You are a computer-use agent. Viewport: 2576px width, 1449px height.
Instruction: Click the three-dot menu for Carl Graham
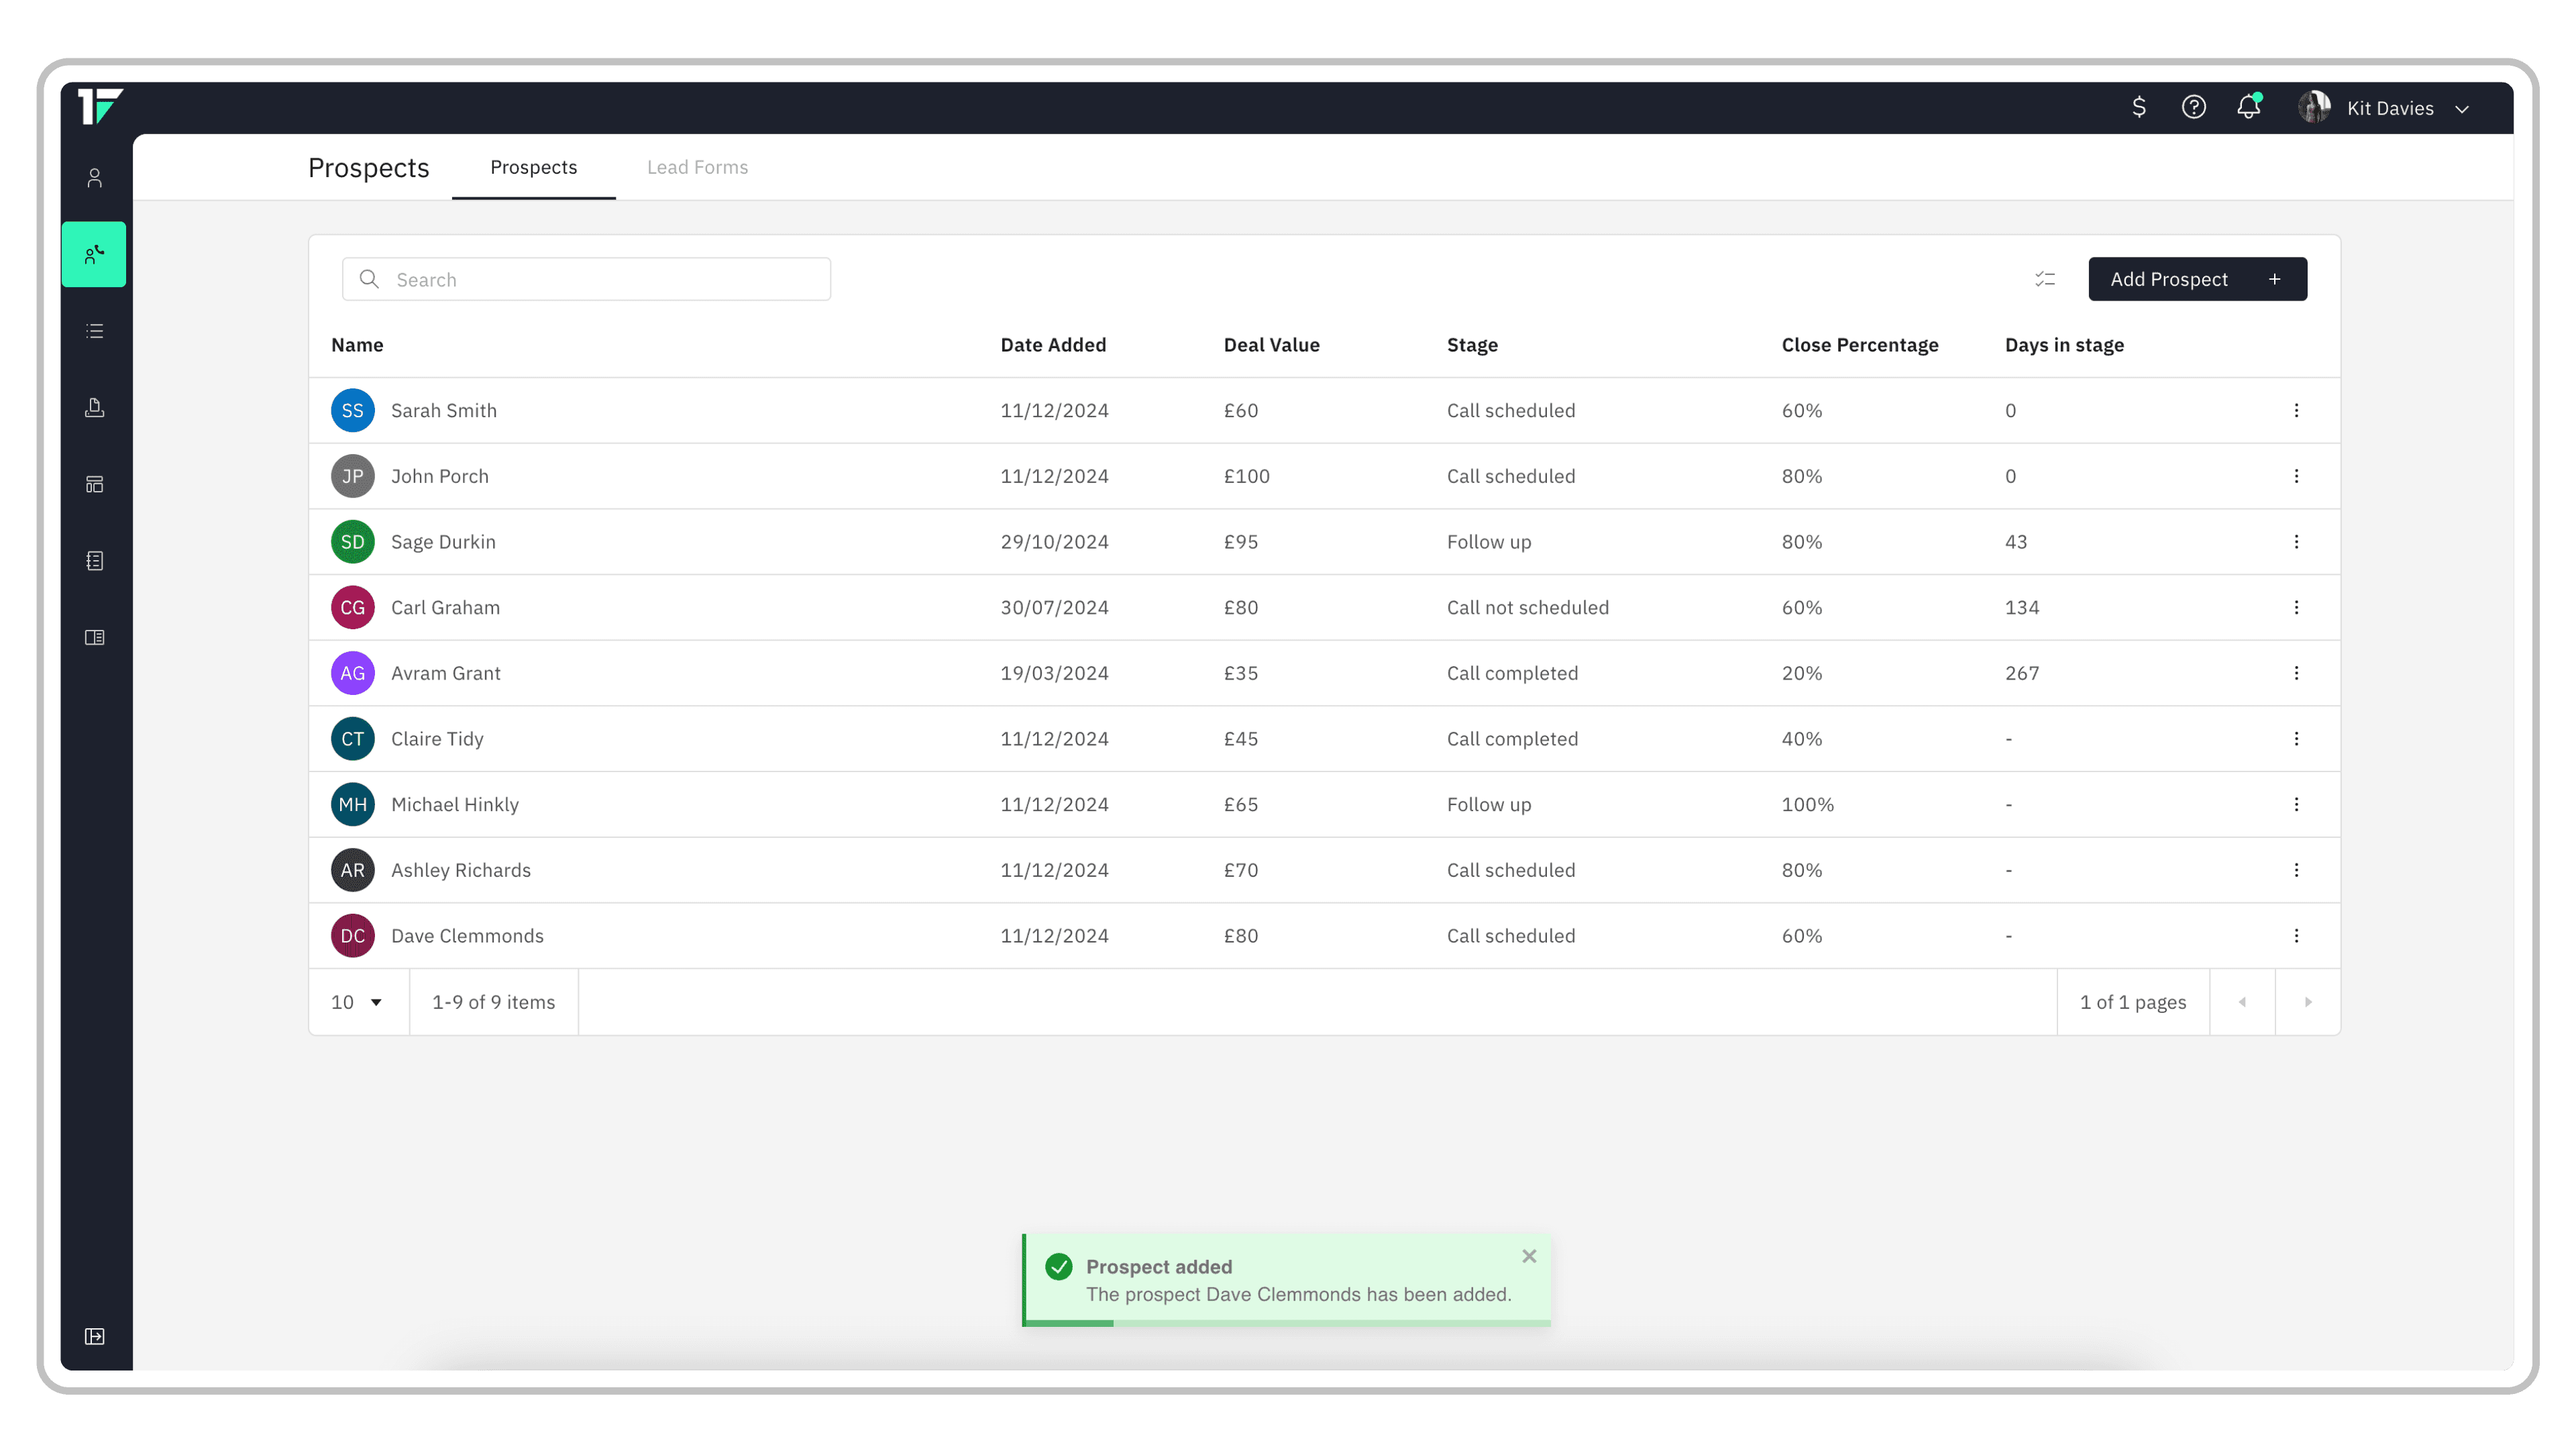(2295, 607)
